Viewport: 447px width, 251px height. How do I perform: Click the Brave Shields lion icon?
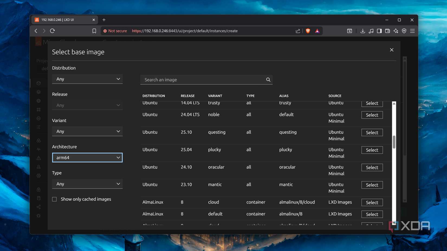tap(308, 31)
